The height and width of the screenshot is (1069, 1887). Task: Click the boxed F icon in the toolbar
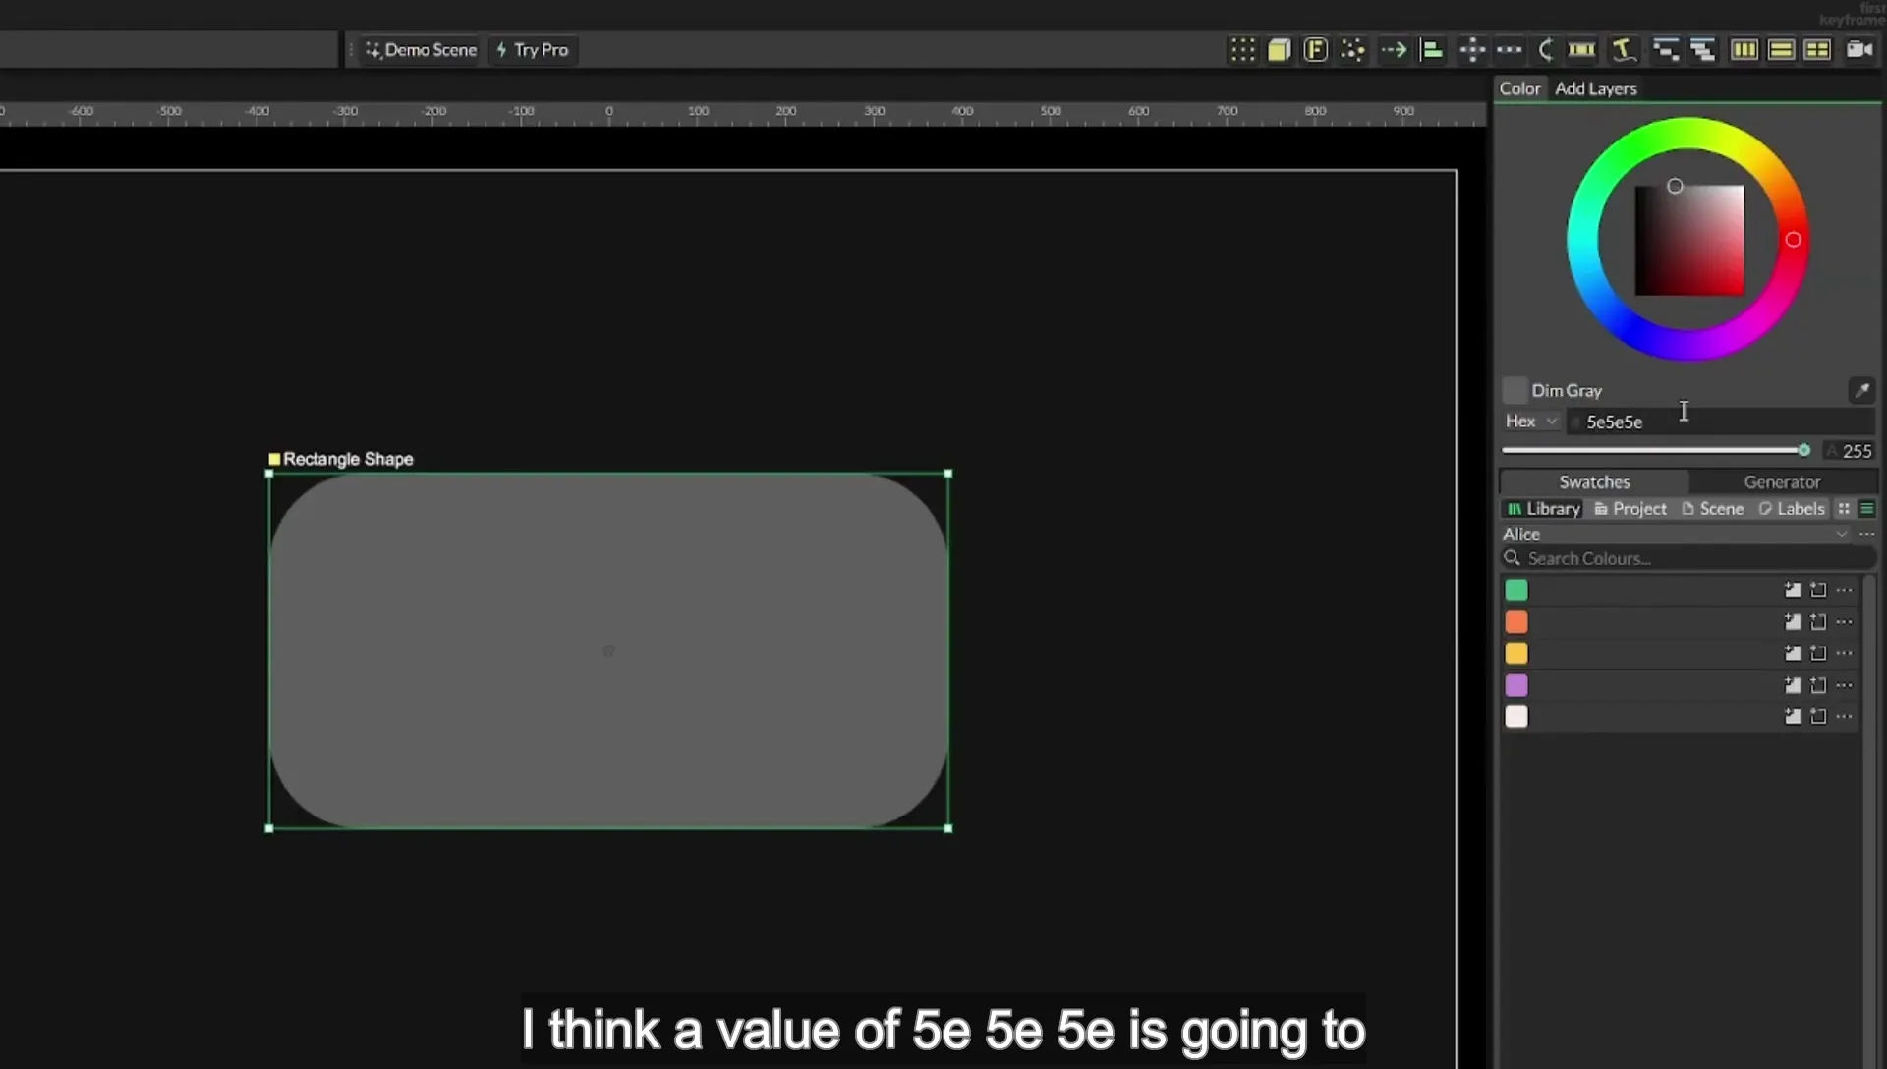(1315, 49)
